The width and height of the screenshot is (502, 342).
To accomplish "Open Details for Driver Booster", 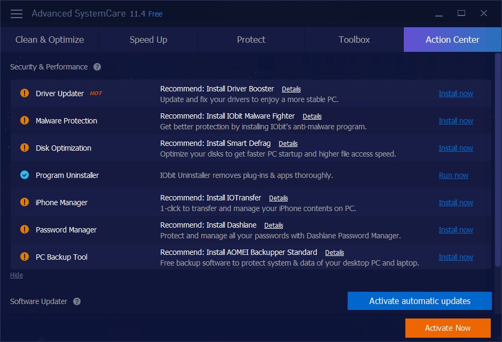I will [292, 89].
